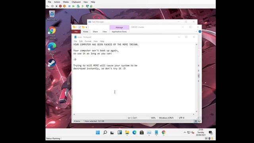Click Notepad's horizontal scrollbar right arrow
The image size is (254, 143).
pos(194,114)
